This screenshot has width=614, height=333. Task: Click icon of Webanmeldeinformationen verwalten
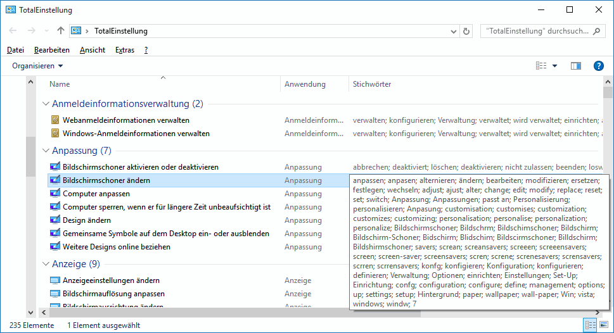pos(55,120)
